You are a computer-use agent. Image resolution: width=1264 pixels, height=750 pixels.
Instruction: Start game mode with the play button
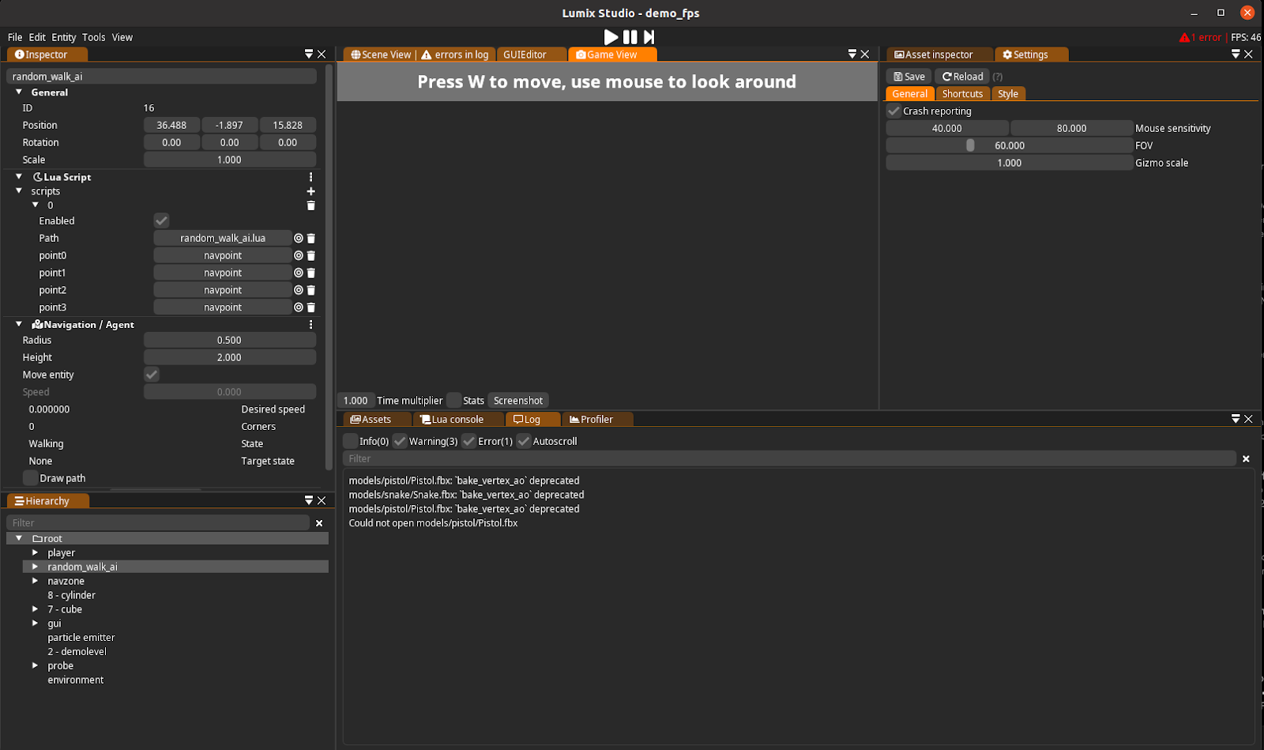pyautogui.click(x=611, y=37)
